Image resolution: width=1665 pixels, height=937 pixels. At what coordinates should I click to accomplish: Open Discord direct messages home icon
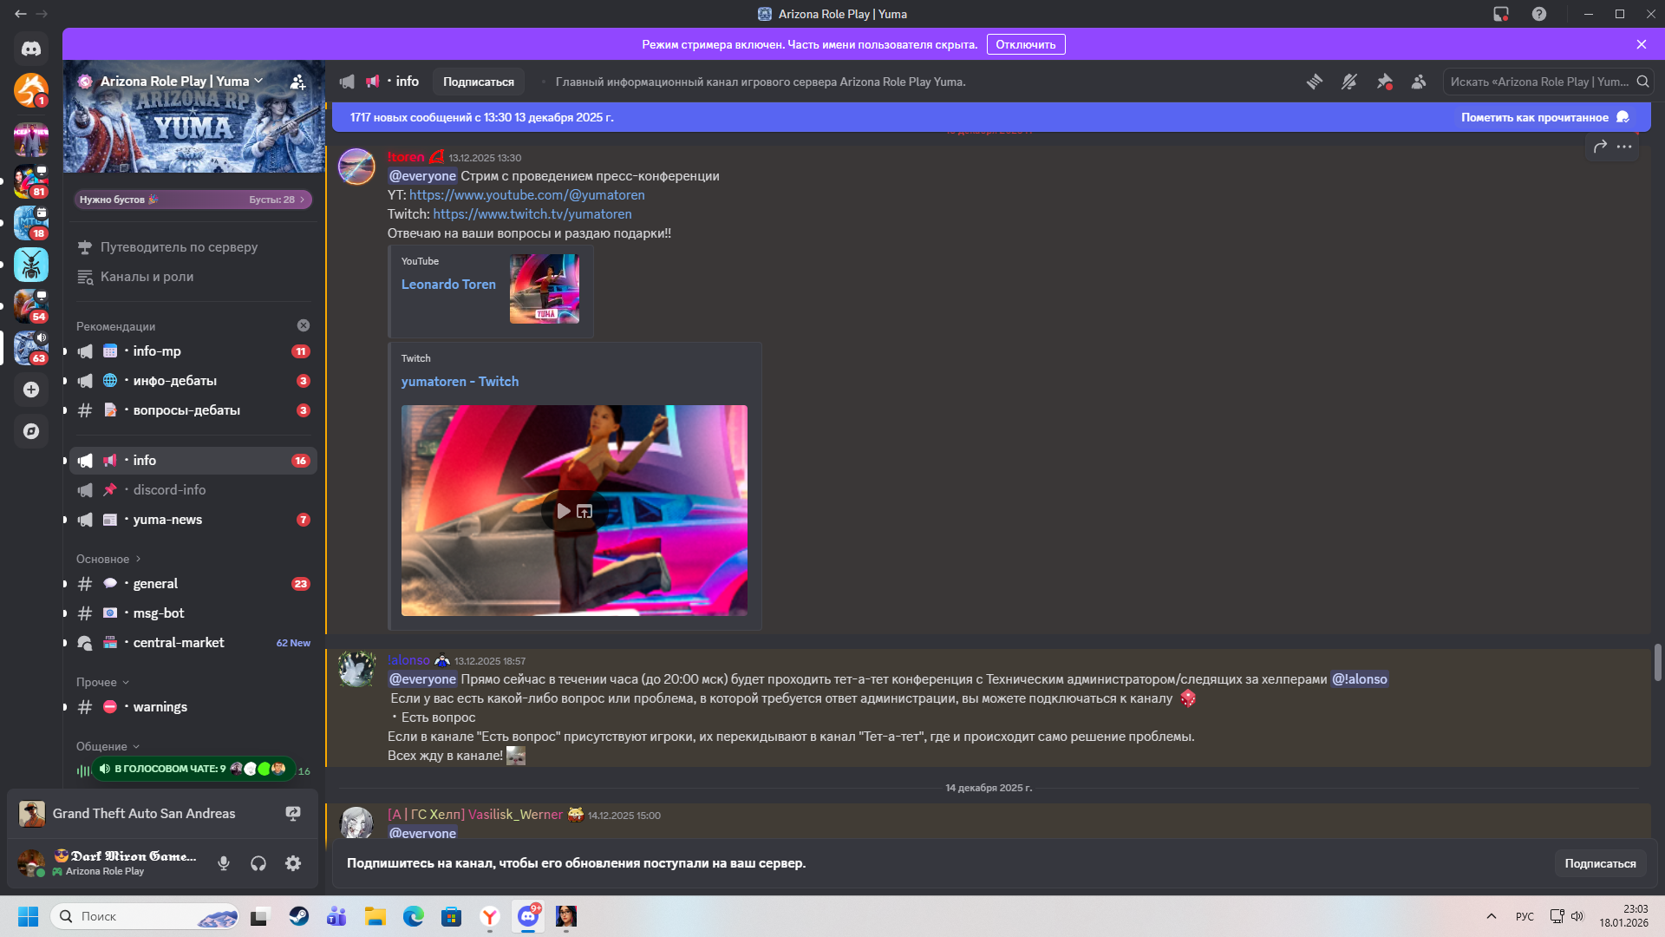(x=31, y=49)
